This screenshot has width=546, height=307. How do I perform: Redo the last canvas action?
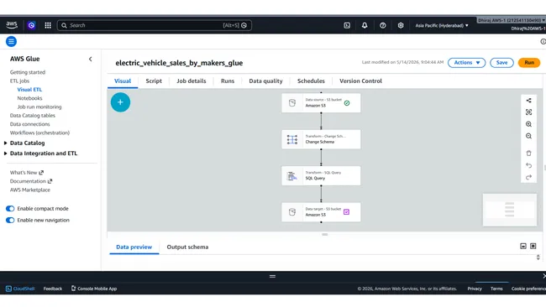pyautogui.click(x=528, y=177)
